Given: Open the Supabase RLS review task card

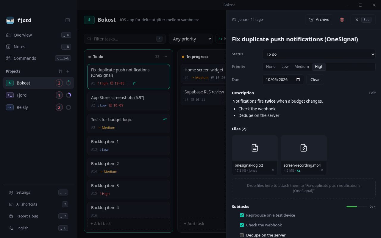Looking at the screenshot, I should tap(204, 96).
